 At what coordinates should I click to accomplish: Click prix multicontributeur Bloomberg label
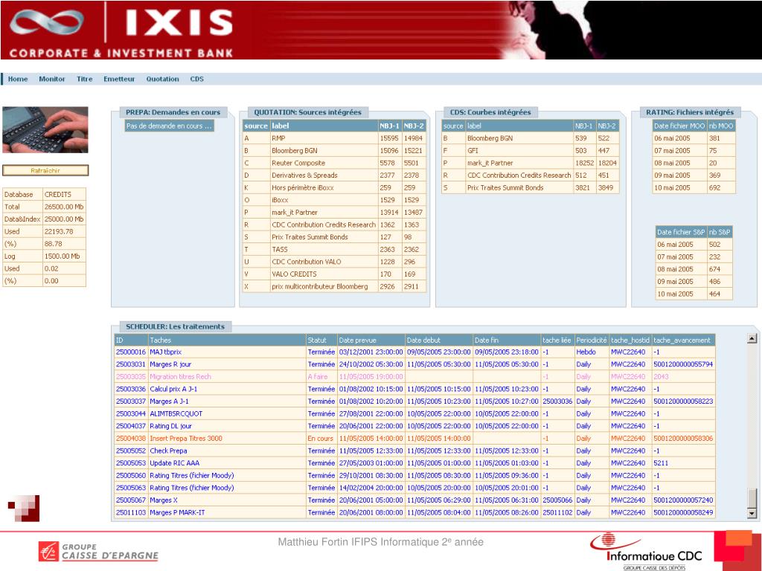(319, 286)
